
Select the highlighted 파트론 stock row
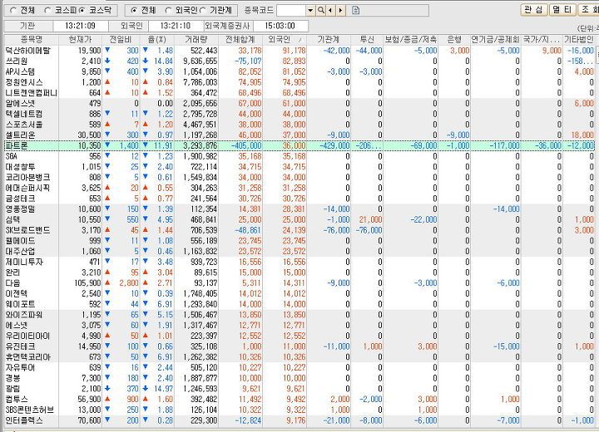pos(299,145)
